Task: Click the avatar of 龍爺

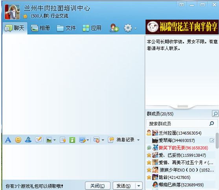Action: (155, 177)
